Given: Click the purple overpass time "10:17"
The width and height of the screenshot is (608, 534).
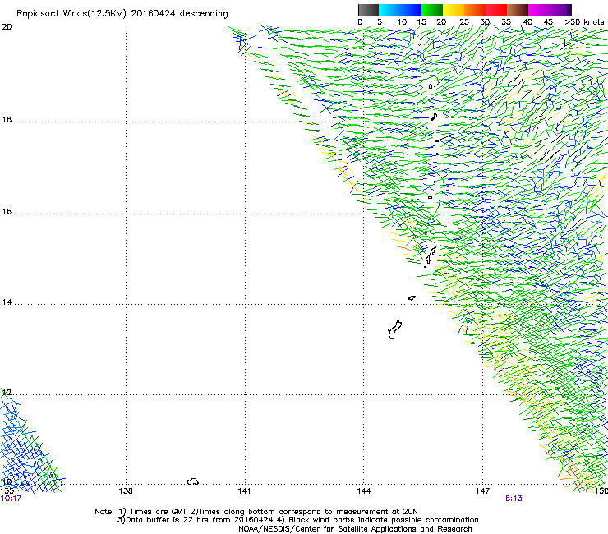Looking at the screenshot, I should pos(11,499).
